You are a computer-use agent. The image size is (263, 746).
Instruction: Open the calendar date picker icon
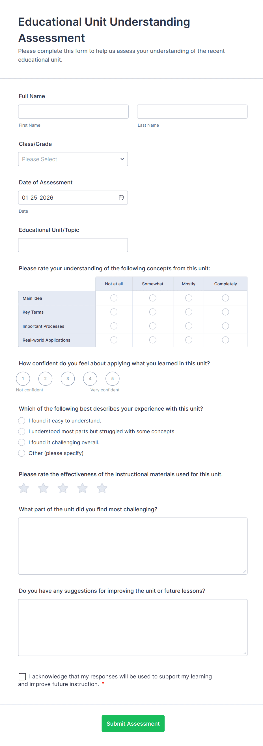[x=121, y=197]
